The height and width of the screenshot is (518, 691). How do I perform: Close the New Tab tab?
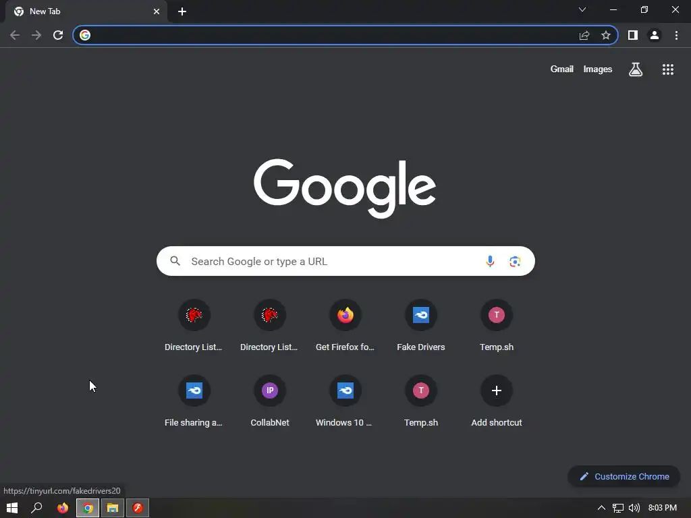157,11
